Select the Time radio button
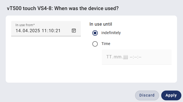Image resolution: width=183 pixels, height=102 pixels. (x=95, y=44)
